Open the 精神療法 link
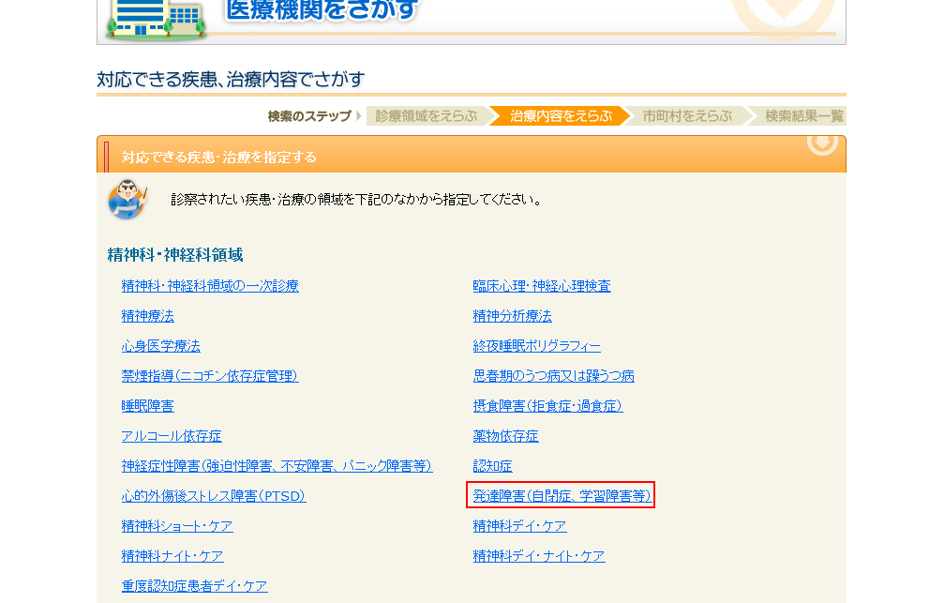The width and height of the screenshot is (944, 603). [147, 316]
